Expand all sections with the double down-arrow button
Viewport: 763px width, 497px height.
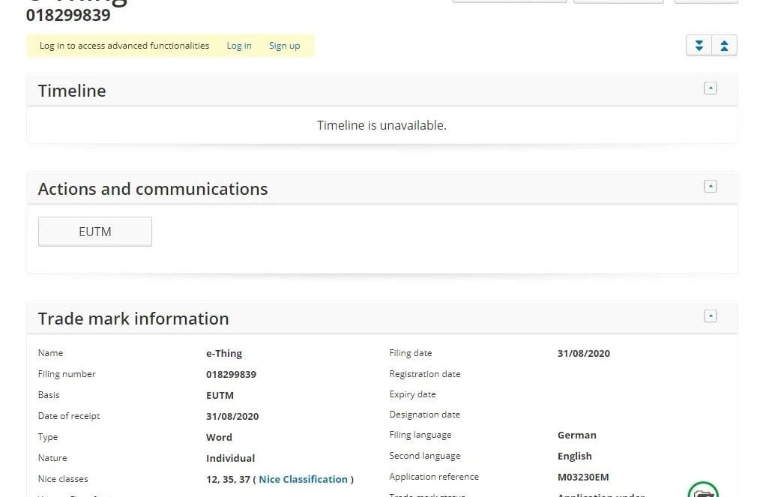click(699, 46)
